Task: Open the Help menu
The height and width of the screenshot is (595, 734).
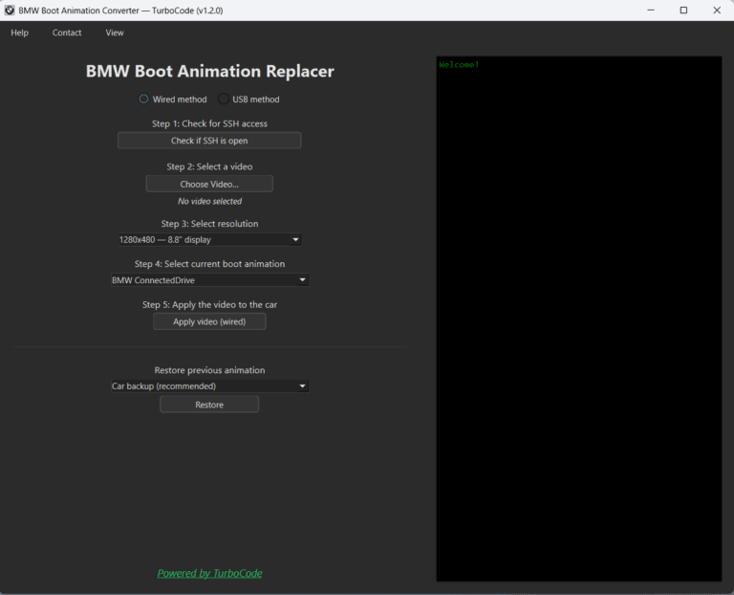Action: pyautogui.click(x=19, y=33)
